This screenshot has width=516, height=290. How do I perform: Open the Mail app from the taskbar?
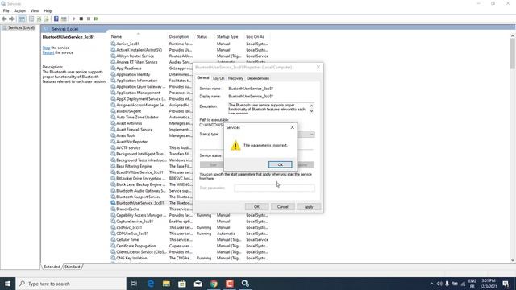[x=198, y=284]
